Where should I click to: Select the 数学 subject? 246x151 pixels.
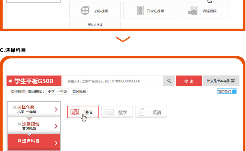(x=117, y=112)
